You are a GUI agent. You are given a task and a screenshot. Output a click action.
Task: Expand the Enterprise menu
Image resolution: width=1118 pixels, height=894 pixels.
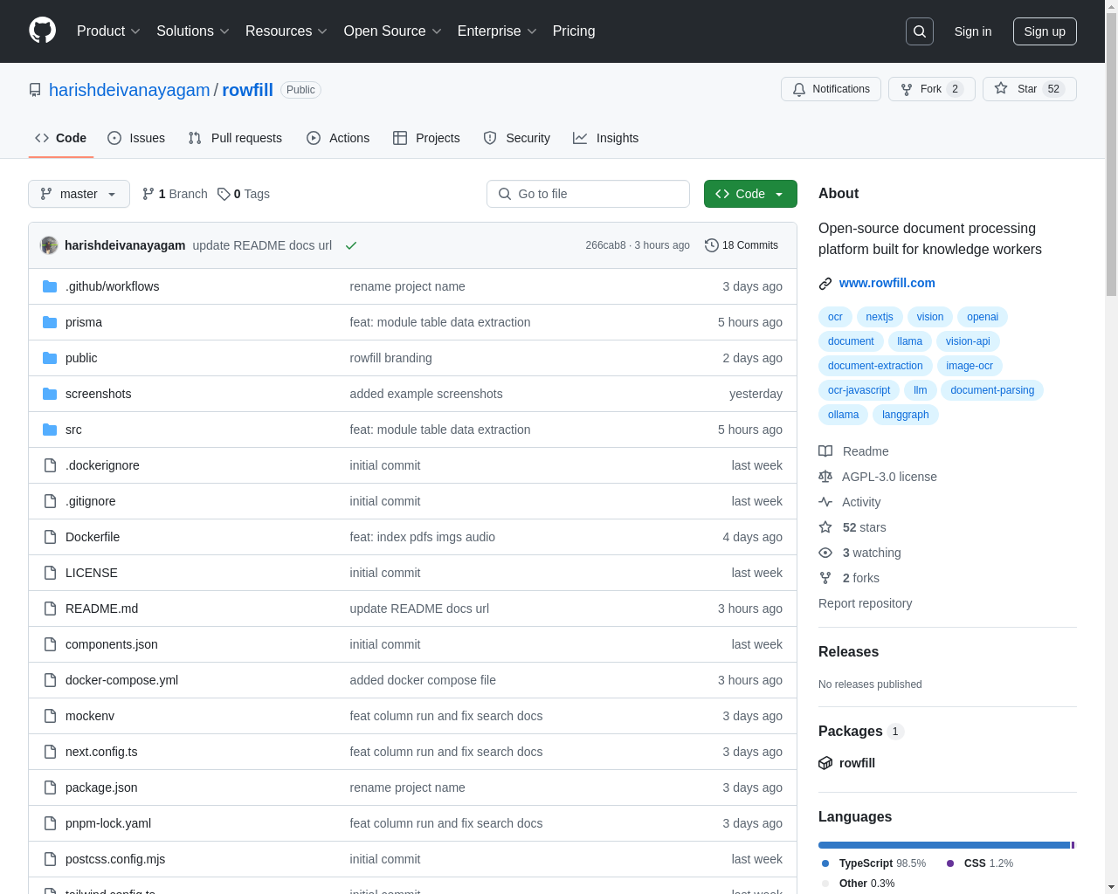click(x=497, y=31)
